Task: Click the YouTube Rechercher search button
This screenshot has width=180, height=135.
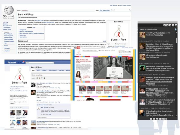Action: (103, 48)
